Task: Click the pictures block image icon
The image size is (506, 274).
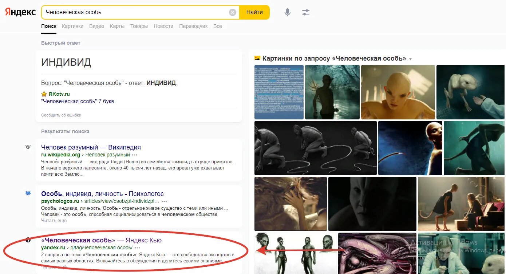Action: click(257, 58)
